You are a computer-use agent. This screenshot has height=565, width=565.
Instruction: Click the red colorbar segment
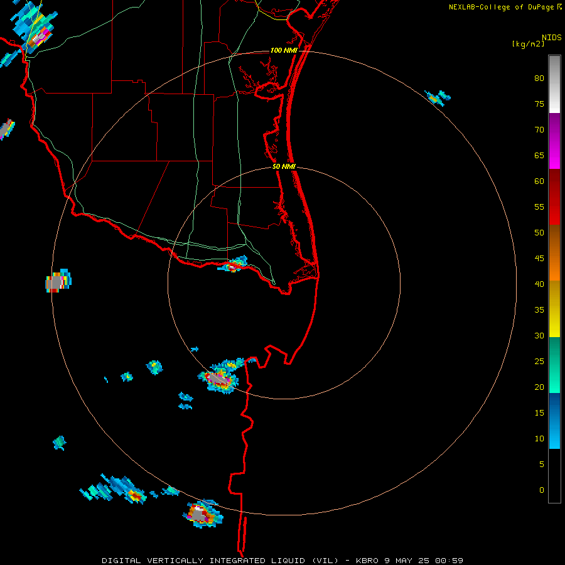(554, 196)
